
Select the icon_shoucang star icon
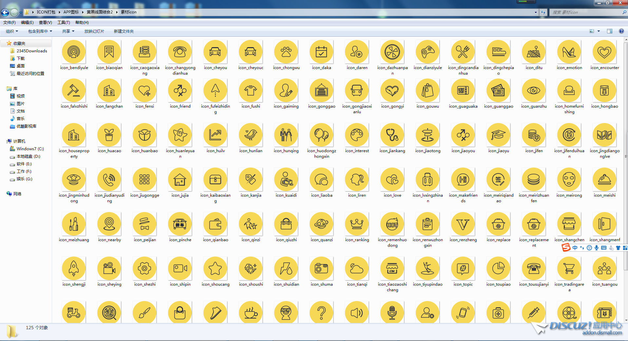click(x=215, y=269)
